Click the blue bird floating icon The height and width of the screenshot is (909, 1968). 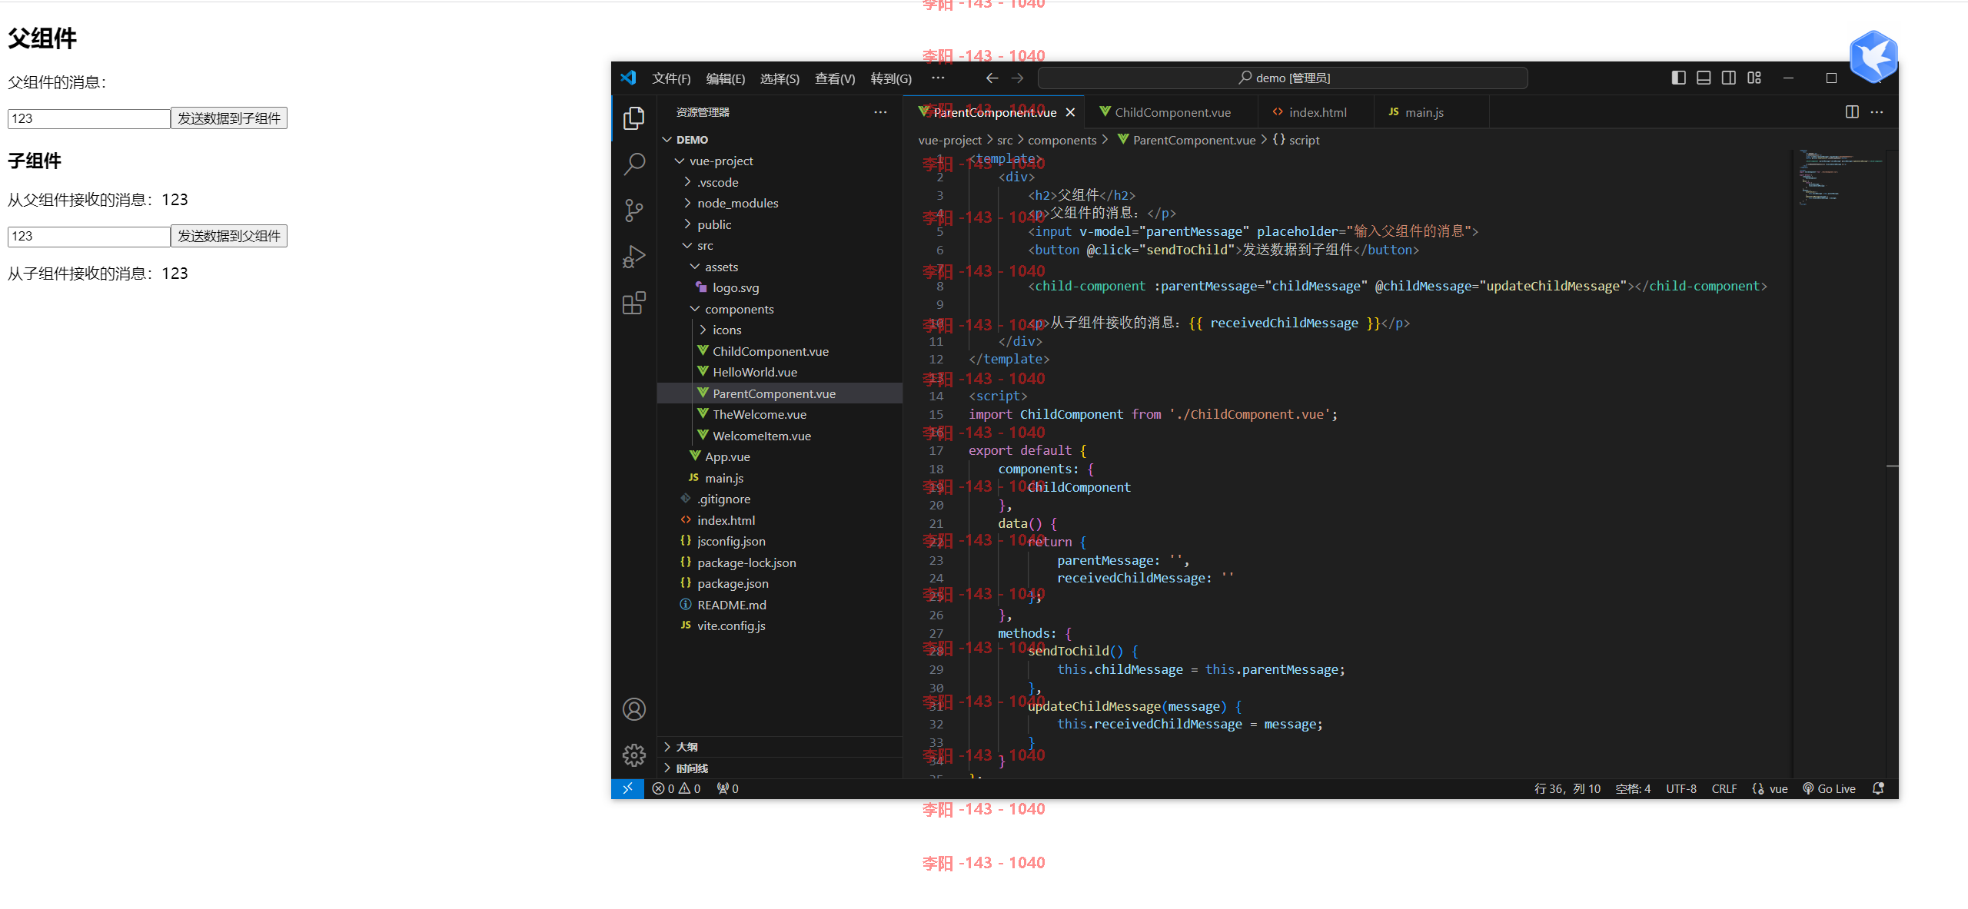pyautogui.click(x=1873, y=56)
